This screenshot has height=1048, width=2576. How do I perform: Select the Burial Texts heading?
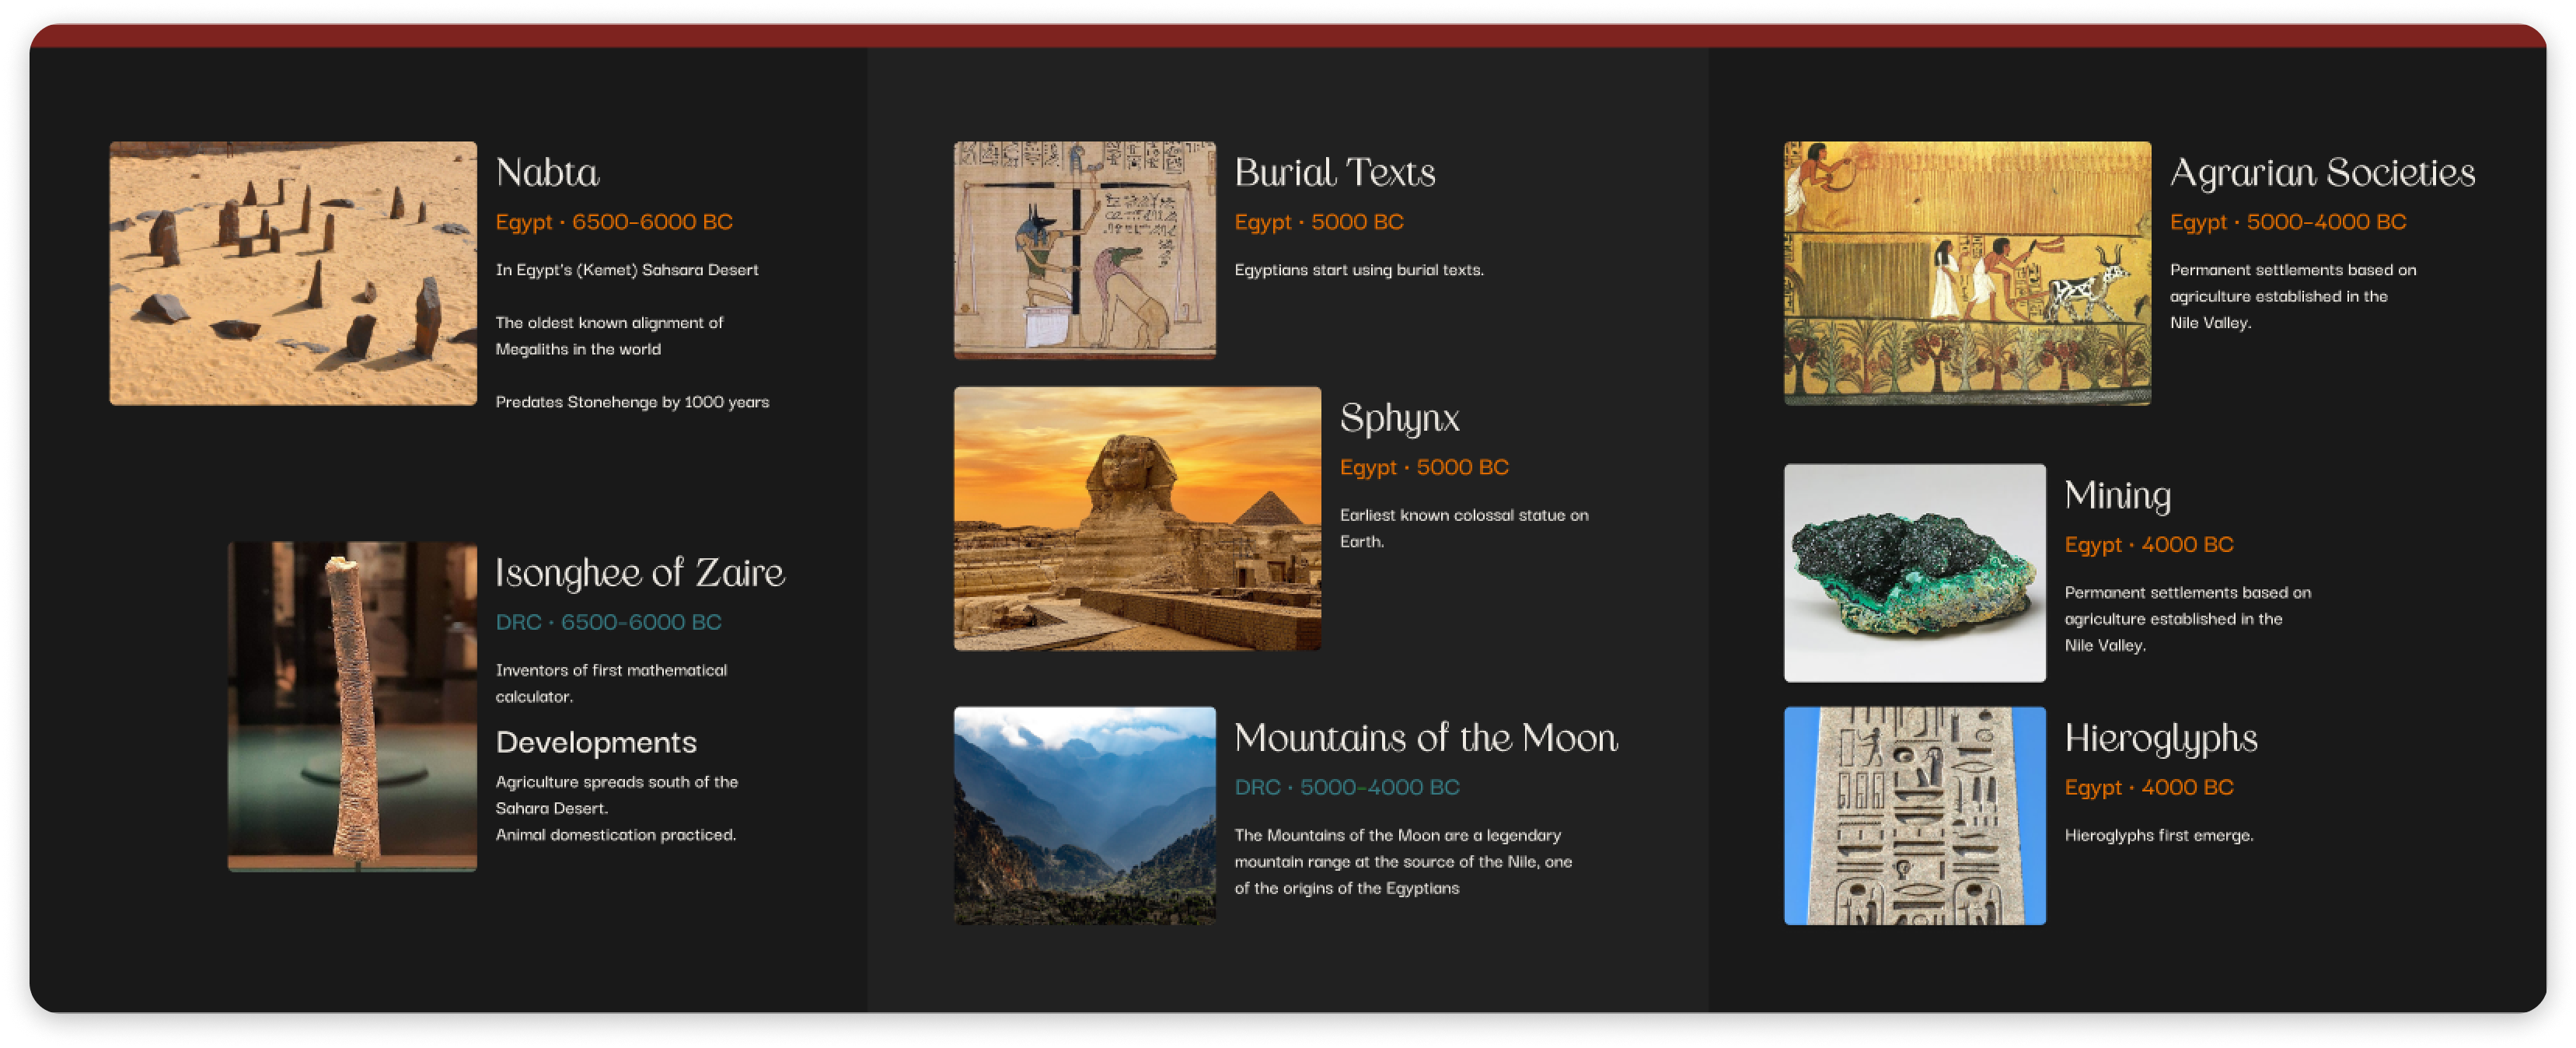[x=1334, y=173]
